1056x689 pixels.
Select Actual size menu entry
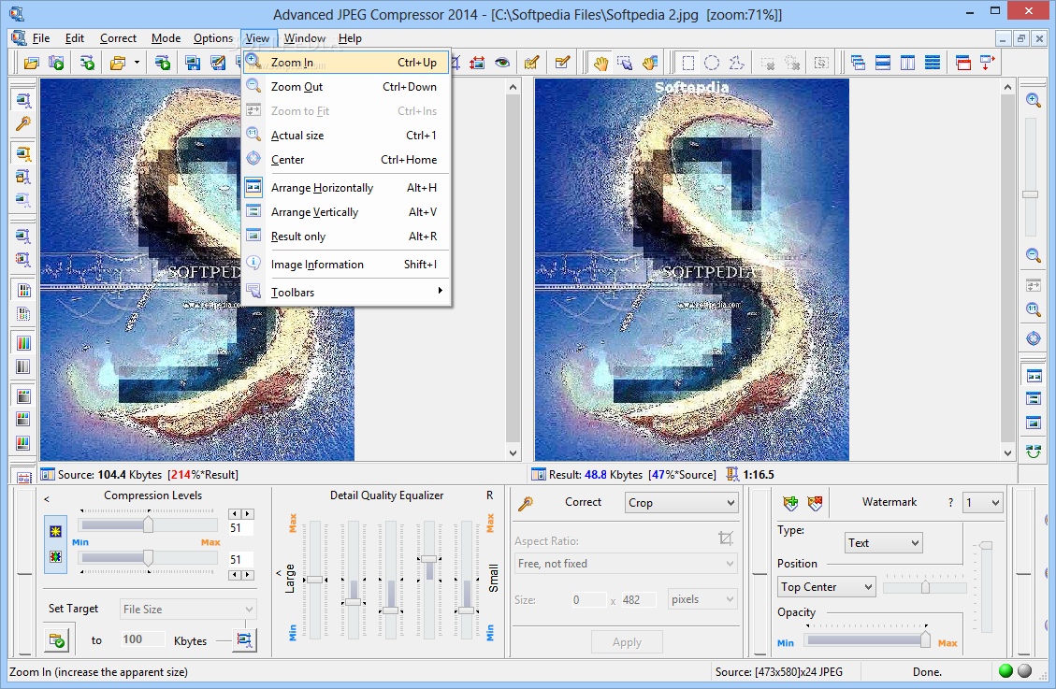coord(346,136)
